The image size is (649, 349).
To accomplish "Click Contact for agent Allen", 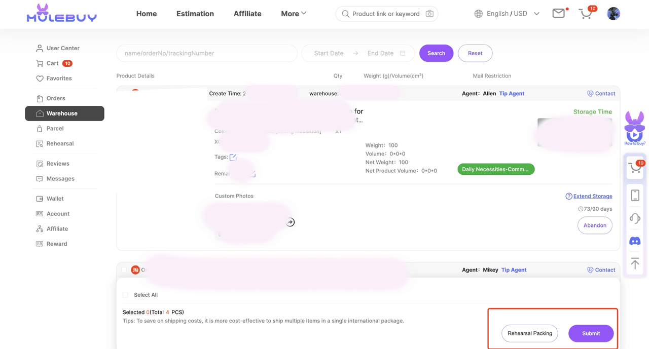I will coord(601,94).
